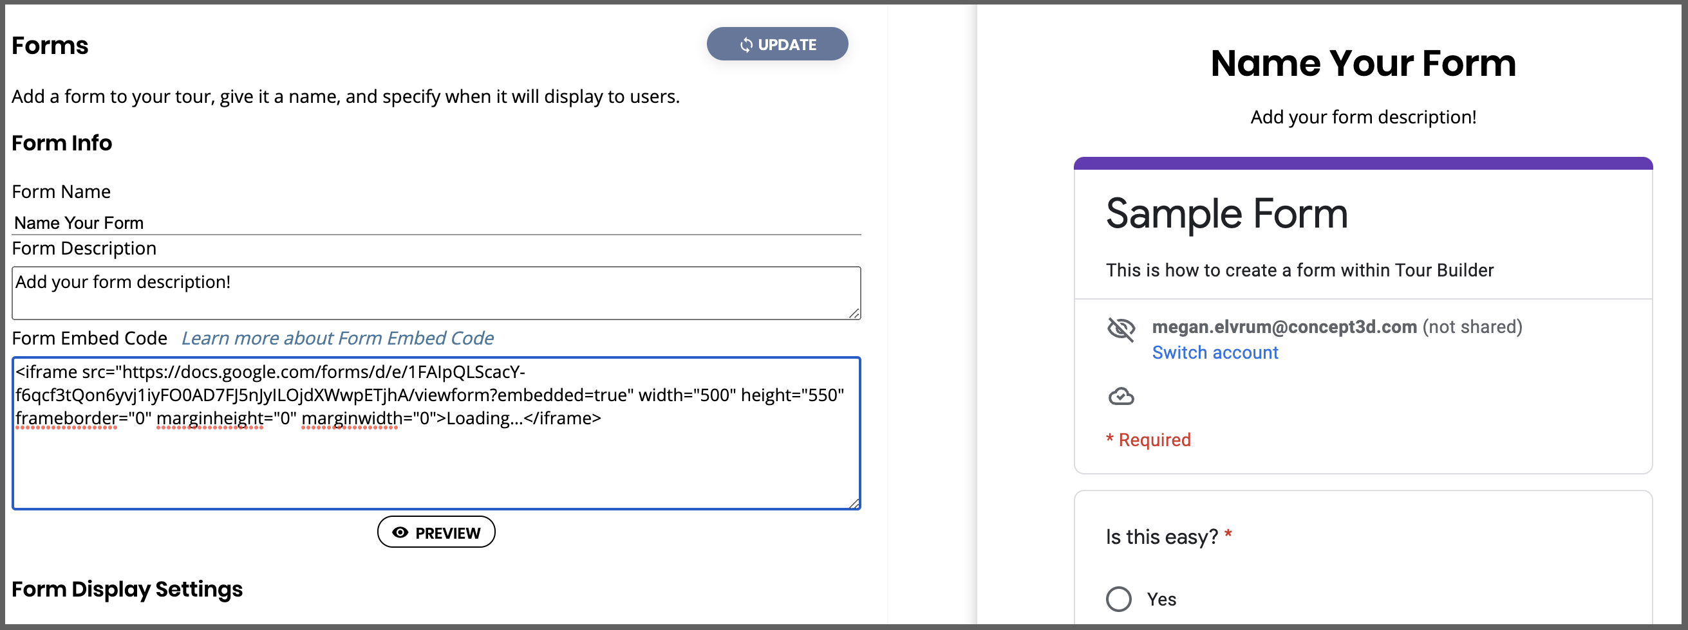
Task: Click the refresh icon inside UPDATE button
Action: (746, 45)
